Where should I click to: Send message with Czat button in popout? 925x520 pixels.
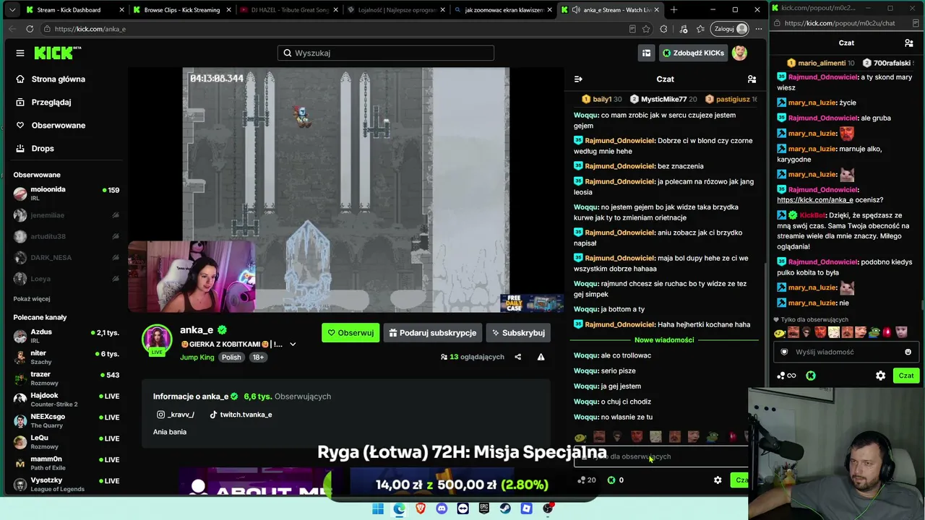[x=906, y=376]
